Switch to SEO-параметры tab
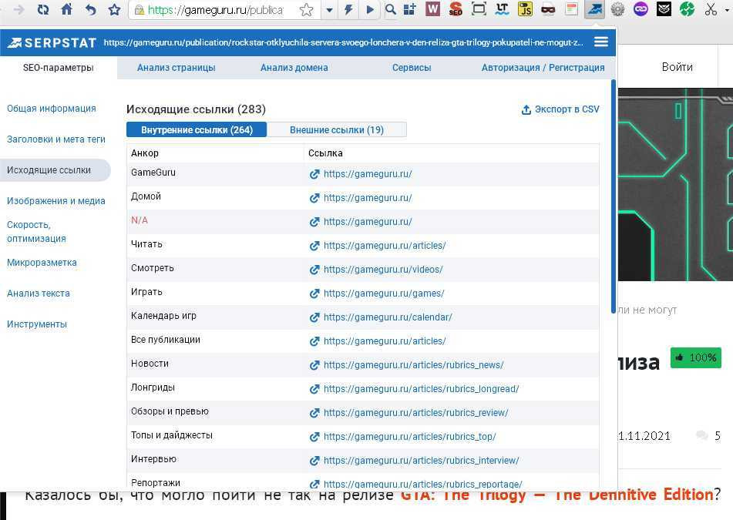 [x=59, y=68]
